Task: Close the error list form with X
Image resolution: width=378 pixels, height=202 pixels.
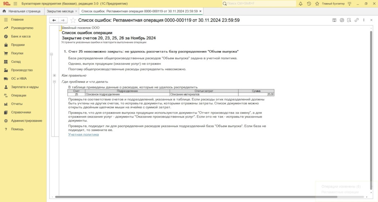Action: coord(371,20)
